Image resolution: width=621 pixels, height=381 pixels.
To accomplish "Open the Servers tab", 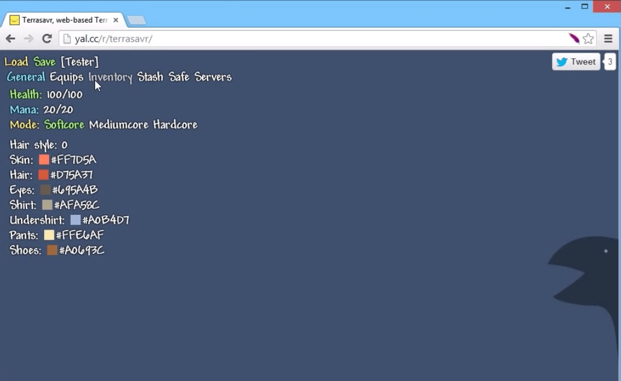I will 213,77.
